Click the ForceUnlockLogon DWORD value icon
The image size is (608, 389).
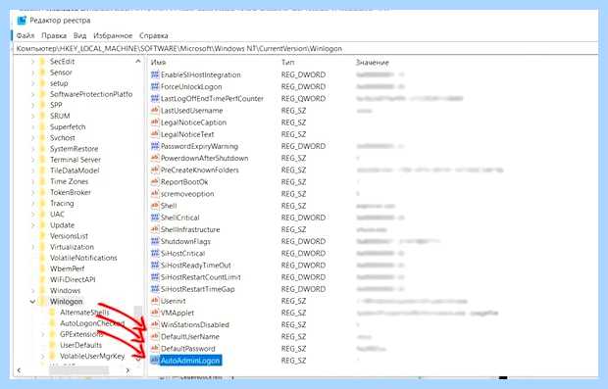tap(155, 86)
